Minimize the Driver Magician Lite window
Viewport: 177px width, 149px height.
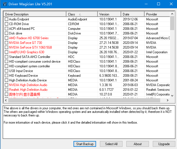point(146,4)
